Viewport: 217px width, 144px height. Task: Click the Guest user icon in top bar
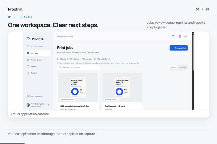tap(180, 36)
